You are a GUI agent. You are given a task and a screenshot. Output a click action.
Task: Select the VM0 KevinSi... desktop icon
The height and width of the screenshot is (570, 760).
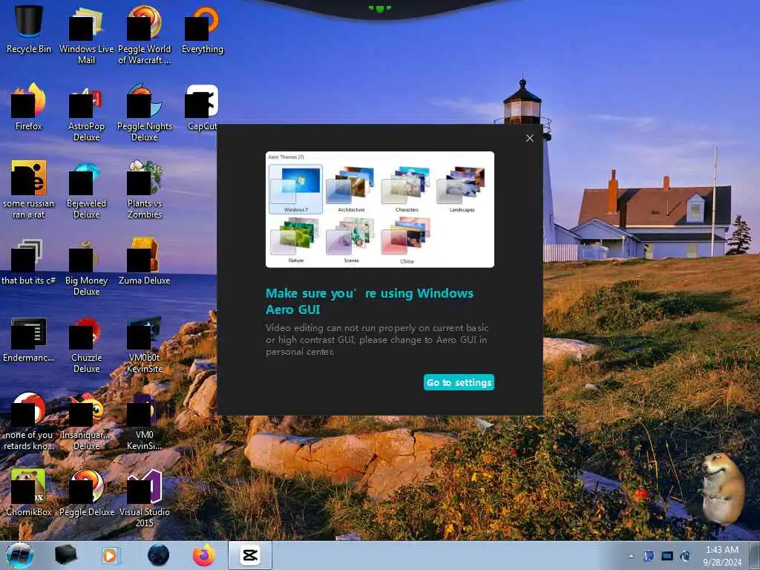145,422
